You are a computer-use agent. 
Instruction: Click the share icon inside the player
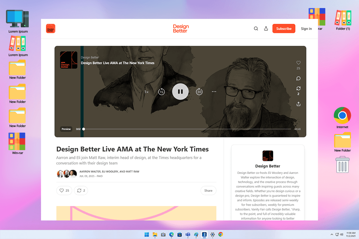pos(298,104)
